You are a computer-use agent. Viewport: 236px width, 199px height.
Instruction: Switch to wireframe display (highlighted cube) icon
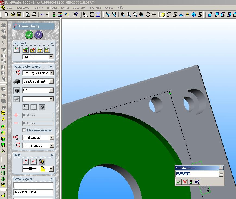163,15
